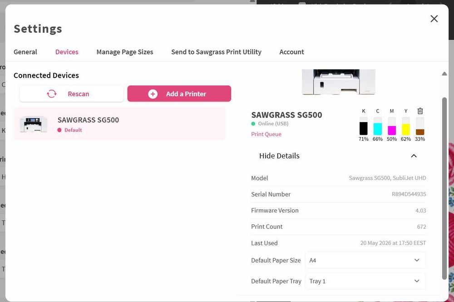The image size is (454, 302).
Task: Click the magenta M ink level bar
Action: point(392,126)
